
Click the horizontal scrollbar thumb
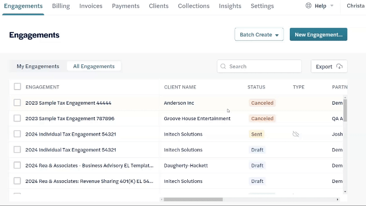[193, 200]
